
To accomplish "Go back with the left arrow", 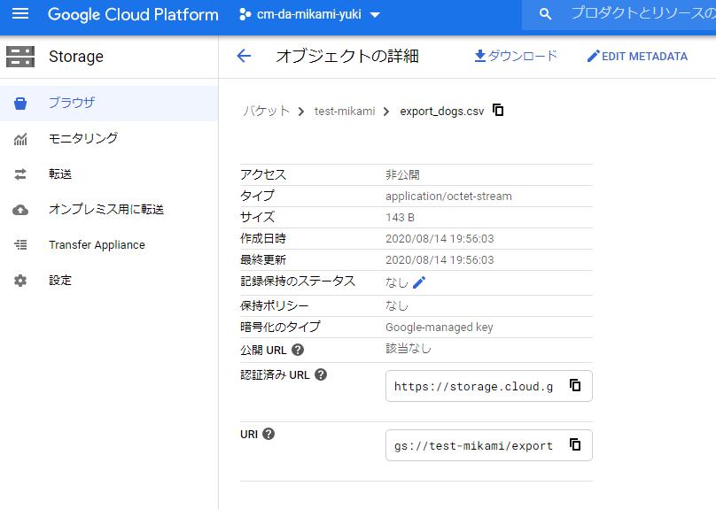I will [244, 56].
